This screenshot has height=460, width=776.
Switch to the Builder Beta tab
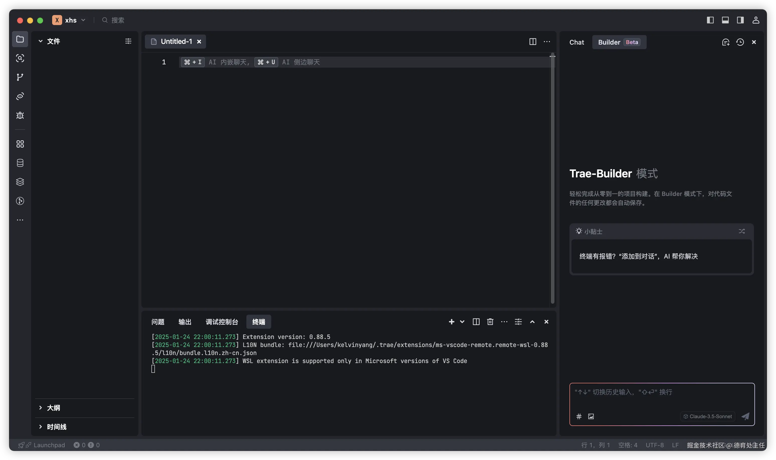(619, 42)
